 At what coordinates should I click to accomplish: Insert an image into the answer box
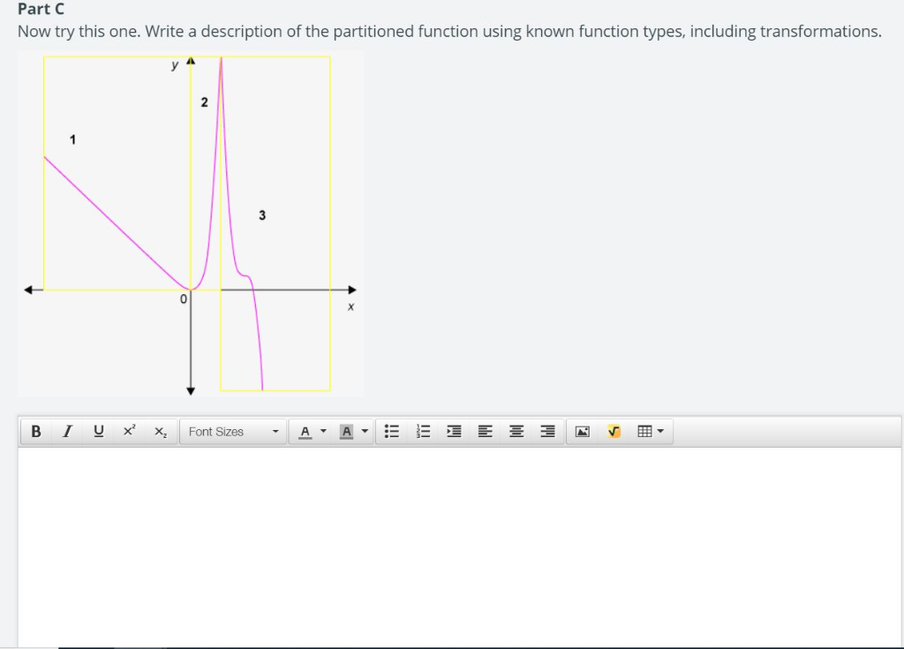(581, 431)
